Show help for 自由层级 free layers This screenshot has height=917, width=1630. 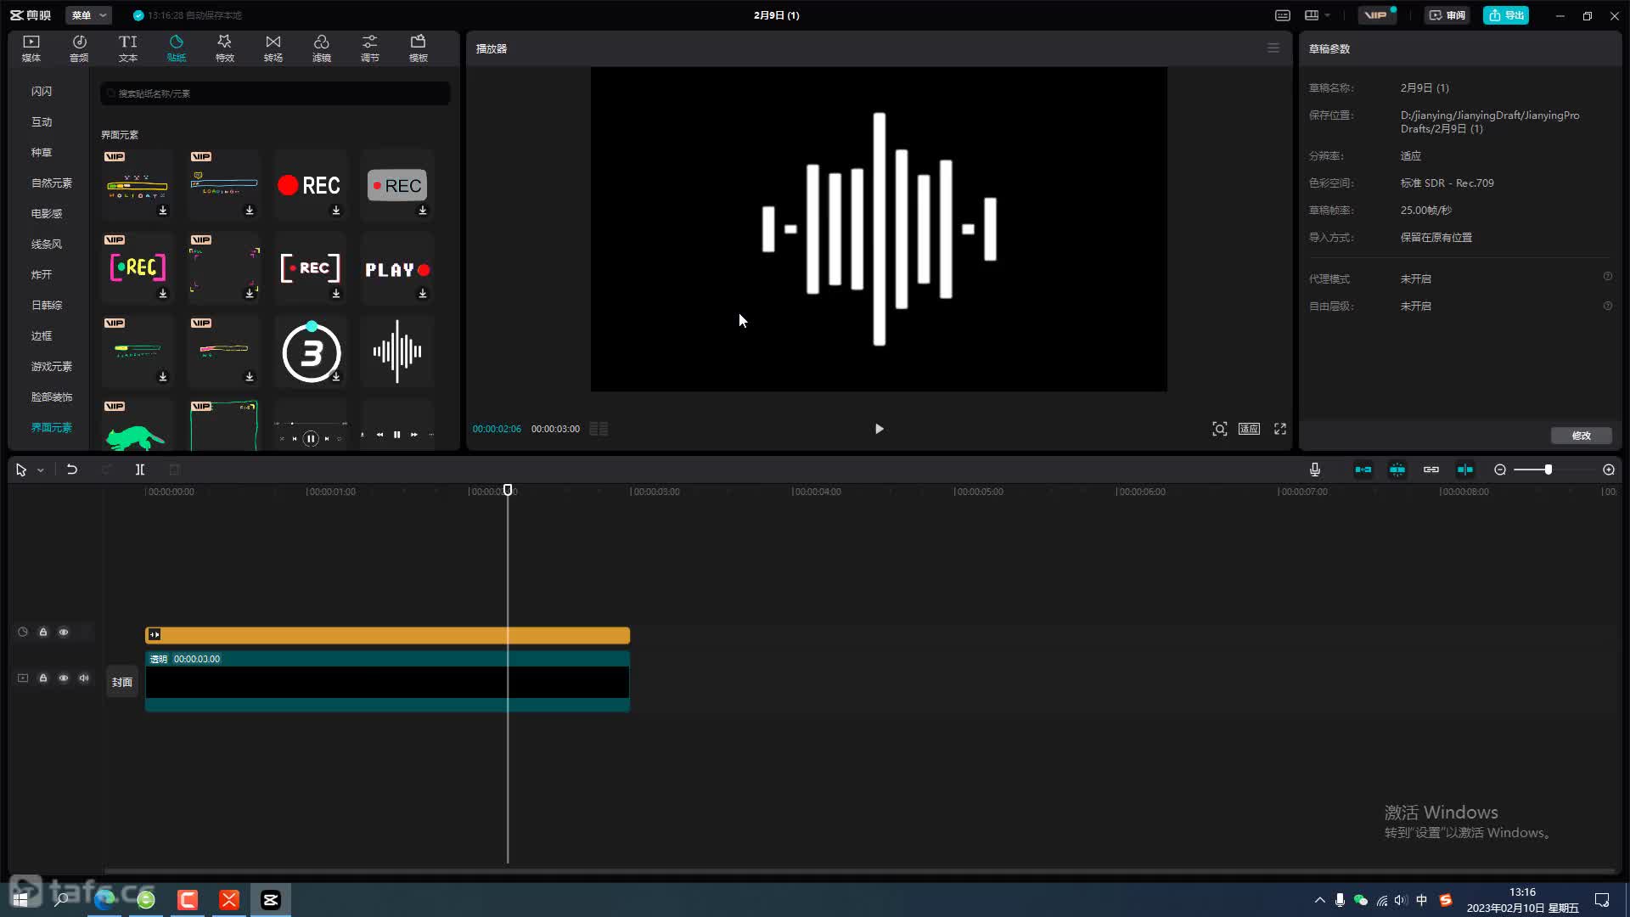point(1607,306)
